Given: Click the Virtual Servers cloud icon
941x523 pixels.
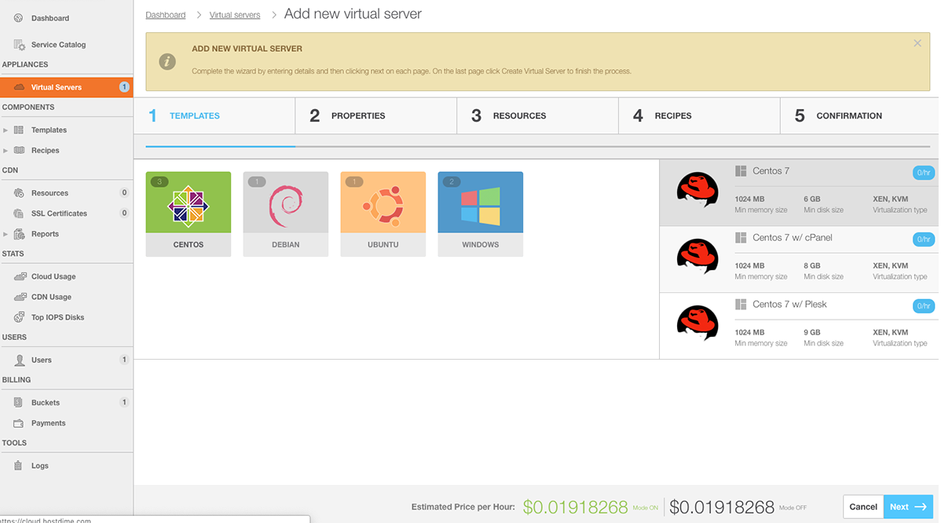Looking at the screenshot, I should pyautogui.click(x=19, y=87).
